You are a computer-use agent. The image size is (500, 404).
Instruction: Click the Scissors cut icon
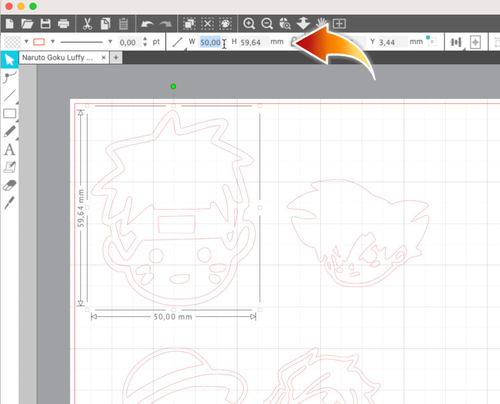(x=87, y=23)
